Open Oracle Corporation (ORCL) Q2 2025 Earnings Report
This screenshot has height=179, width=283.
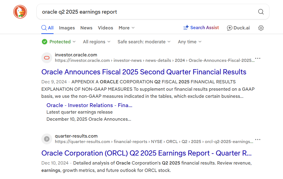click(146, 153)
